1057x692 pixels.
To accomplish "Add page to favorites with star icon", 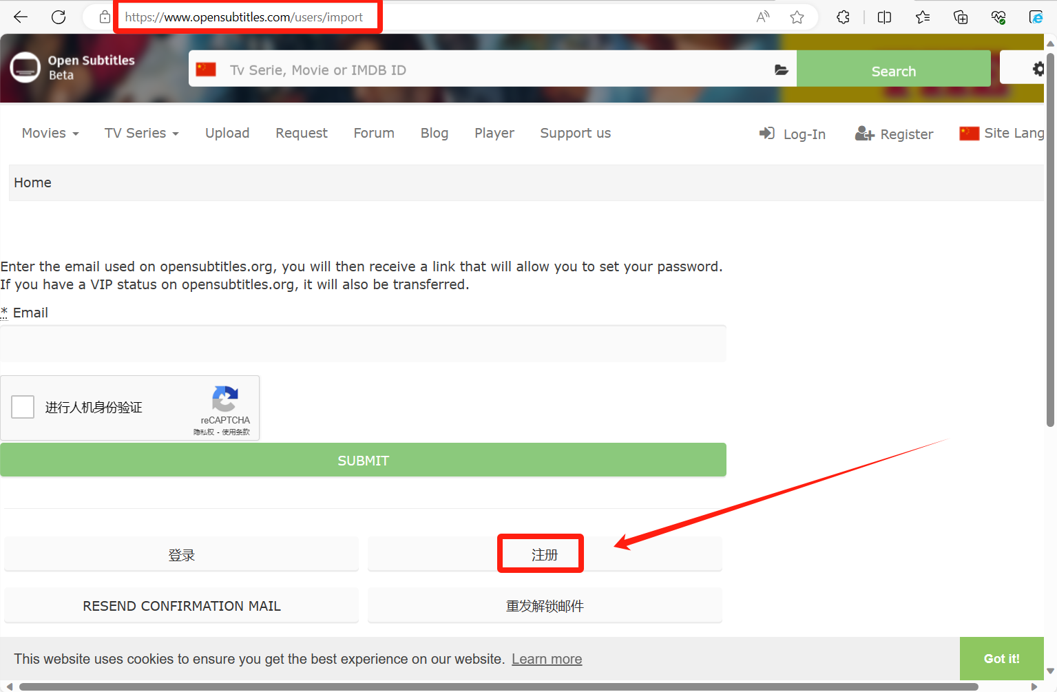I will (797, 17).
